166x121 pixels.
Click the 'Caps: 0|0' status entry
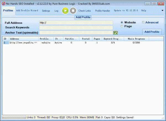click(x=110, y=117)
